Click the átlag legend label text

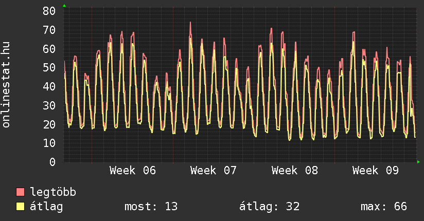pos(47,207)
